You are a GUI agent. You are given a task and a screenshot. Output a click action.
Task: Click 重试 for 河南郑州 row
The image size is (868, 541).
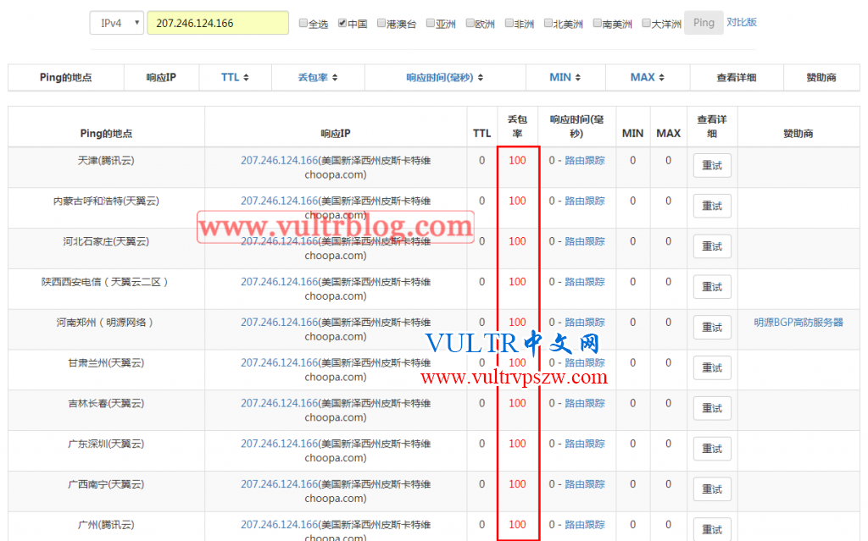712,328
